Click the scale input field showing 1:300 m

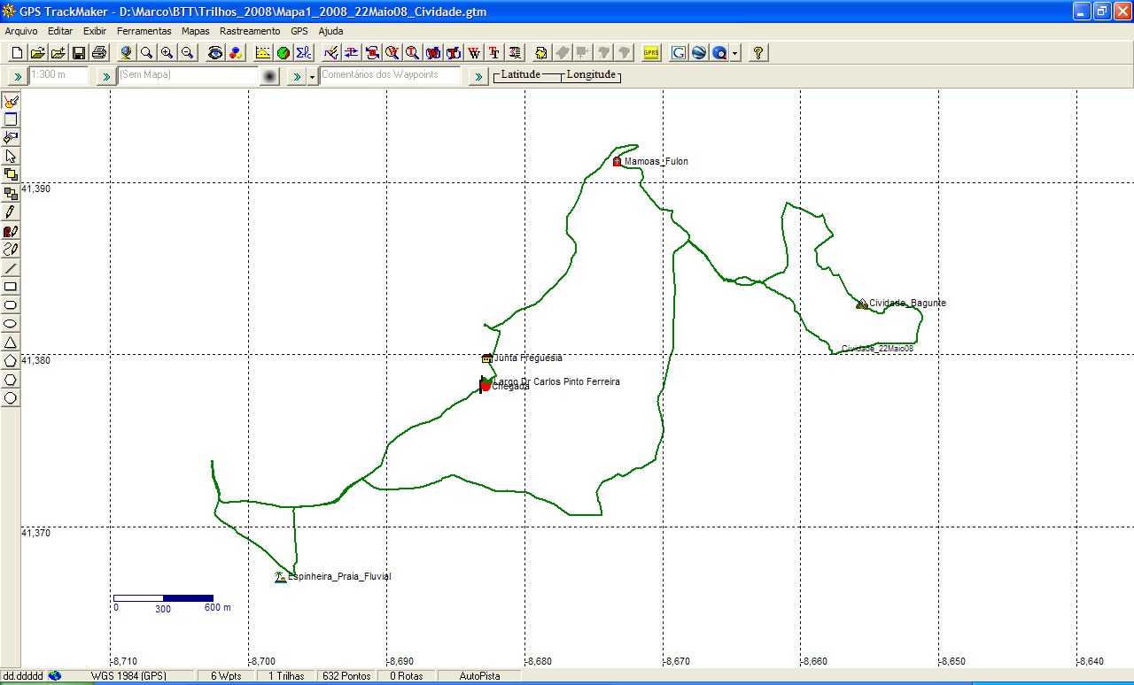(x=59, y=75)
